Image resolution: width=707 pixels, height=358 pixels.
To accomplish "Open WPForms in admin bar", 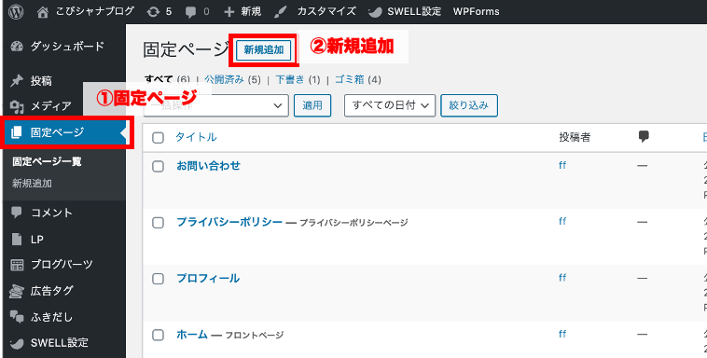I will click(x=476, y=12).
